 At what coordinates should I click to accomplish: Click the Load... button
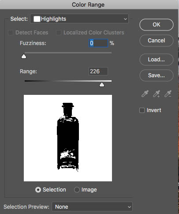coord(157,60)
